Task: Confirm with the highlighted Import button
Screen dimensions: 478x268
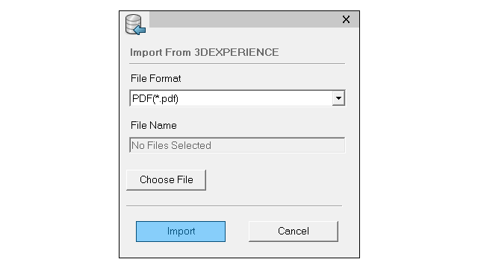Action: (x=181, y=232)
